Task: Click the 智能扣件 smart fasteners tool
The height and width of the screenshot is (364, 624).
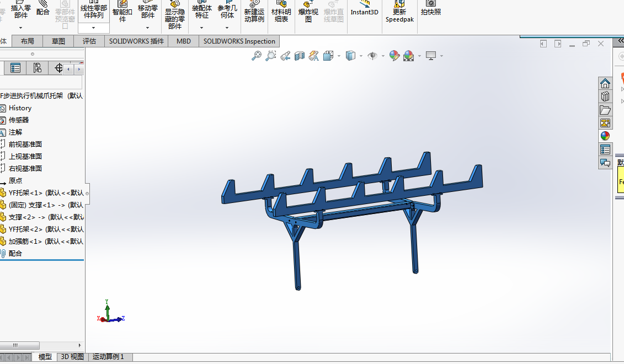Action: [122, 12]
